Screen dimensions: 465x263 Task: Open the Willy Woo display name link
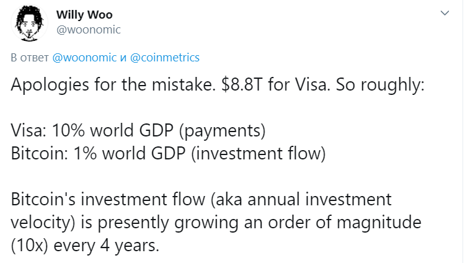coord(84,14)
